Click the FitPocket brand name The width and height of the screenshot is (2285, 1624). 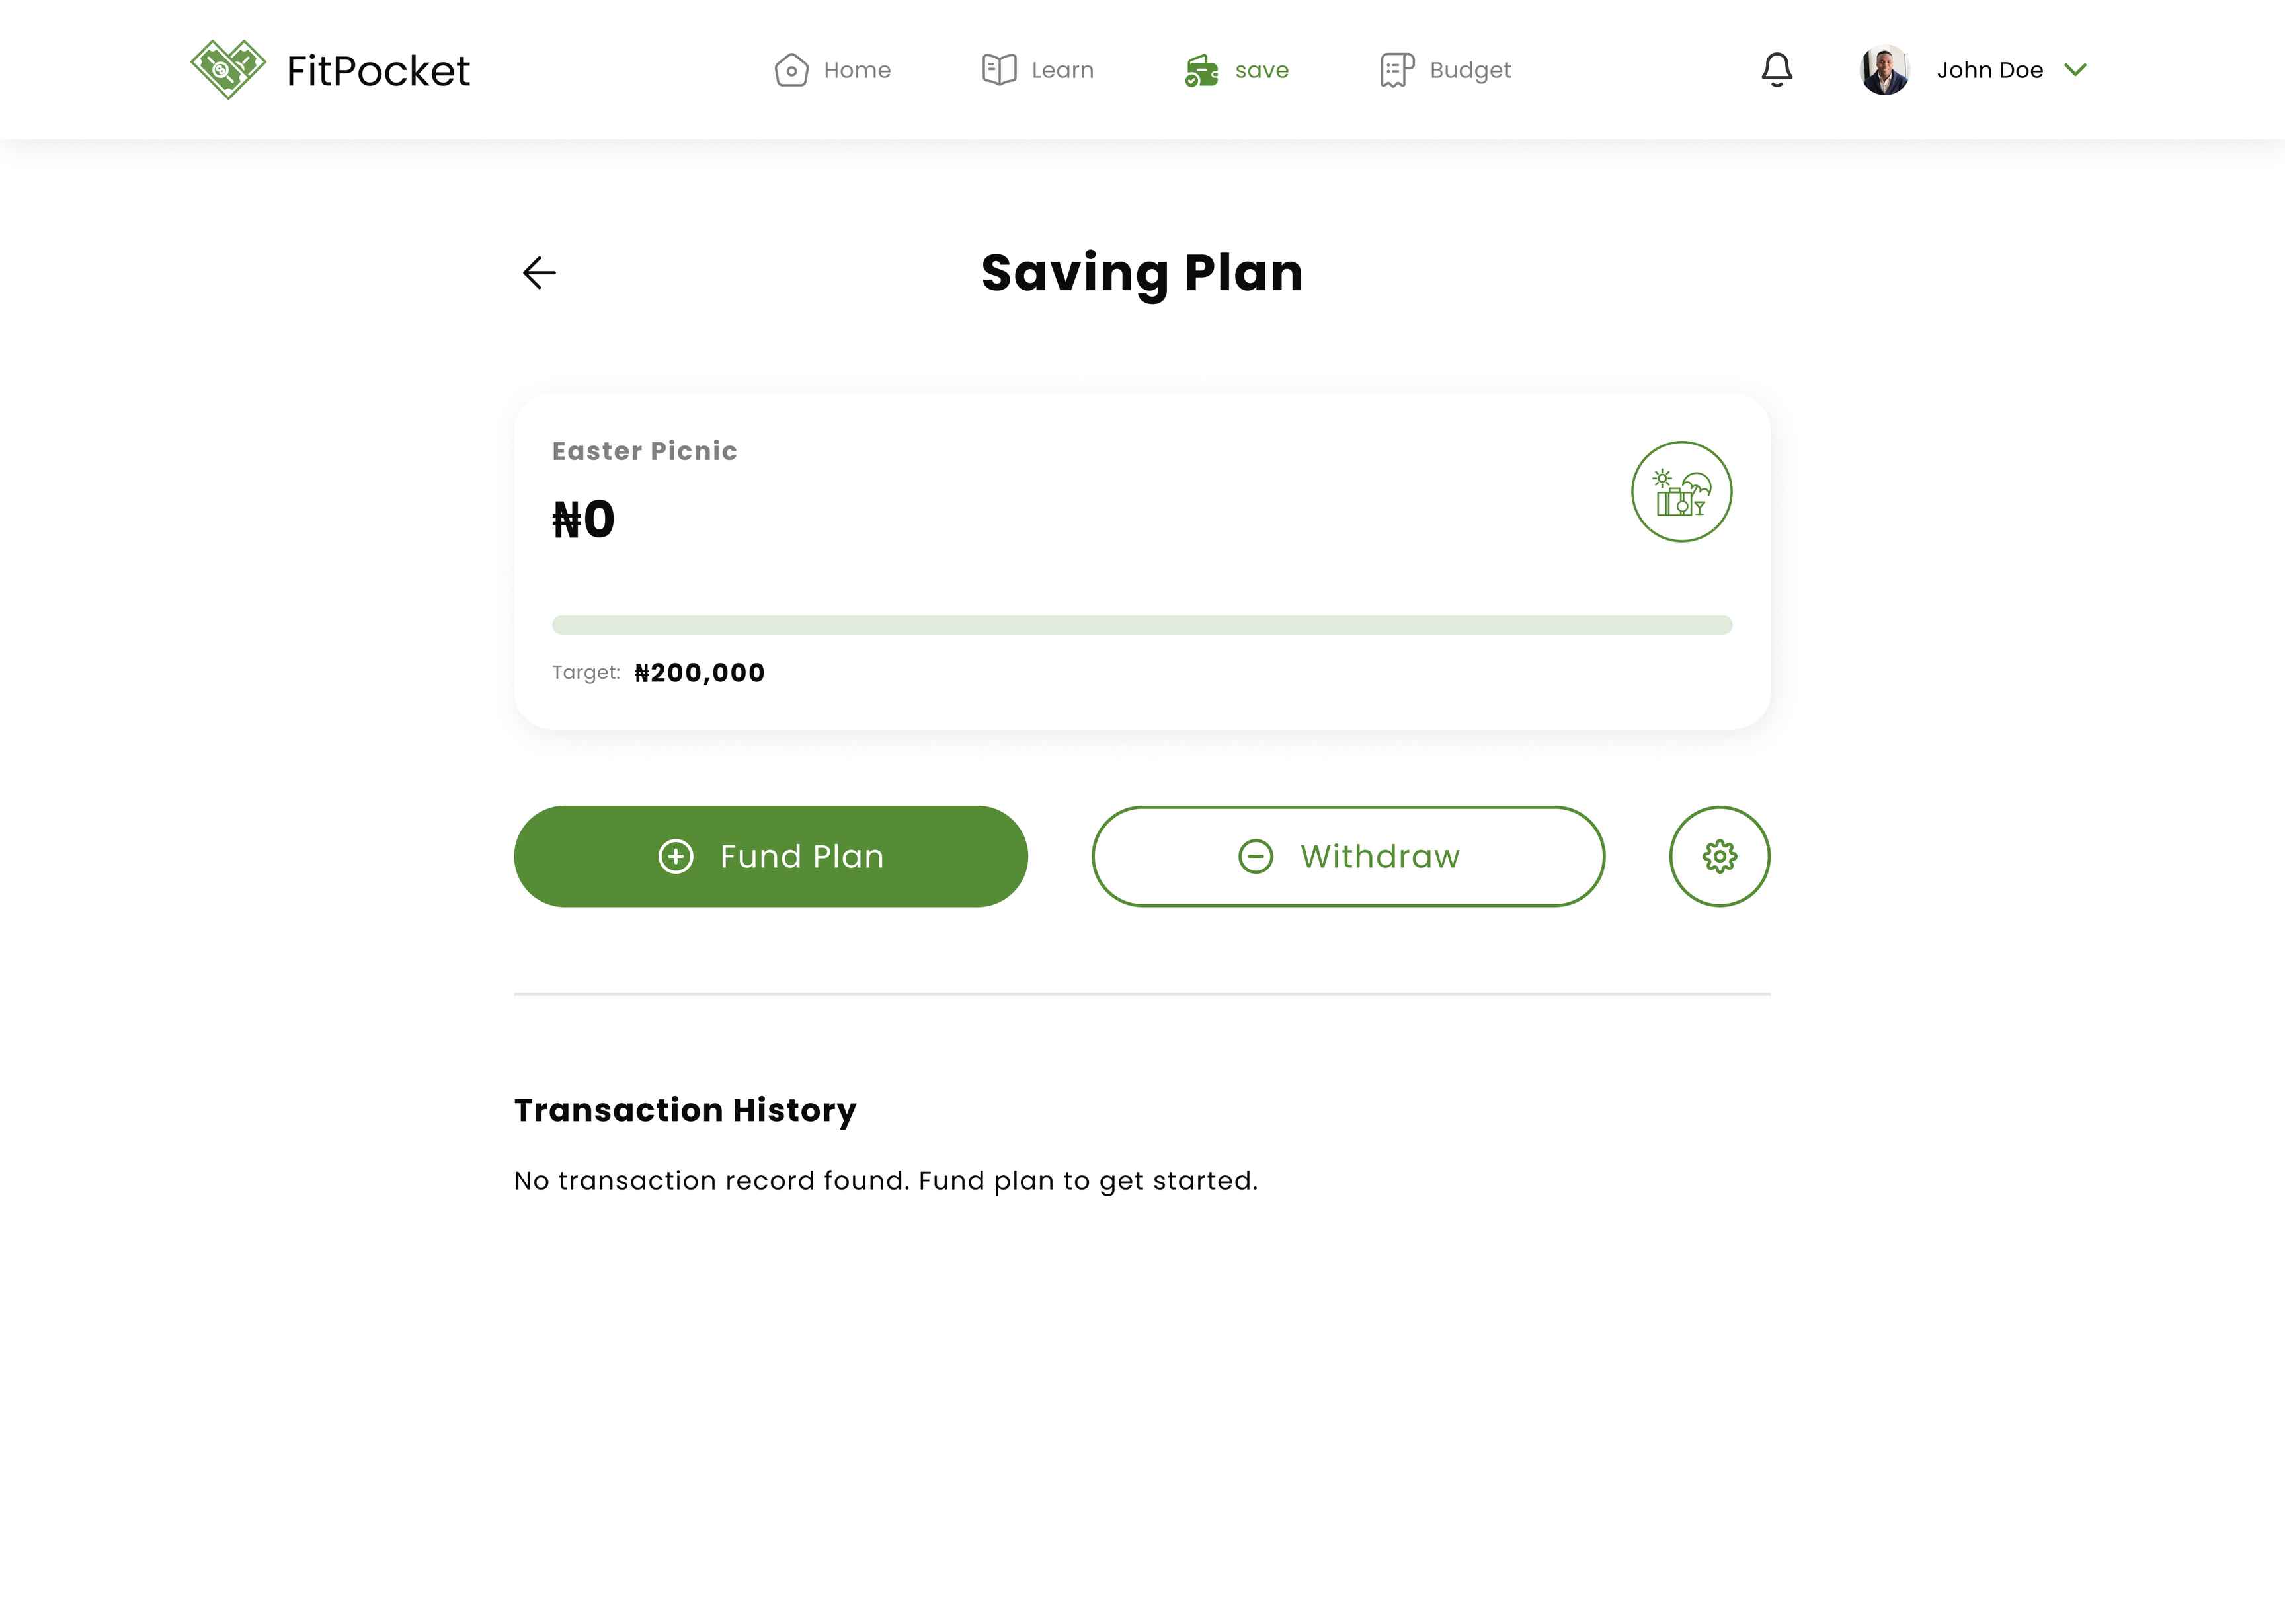click(378, 71)
